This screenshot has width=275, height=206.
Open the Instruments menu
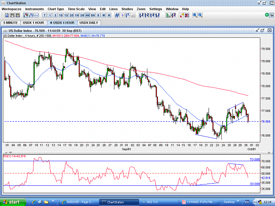[x=35, y=9]
